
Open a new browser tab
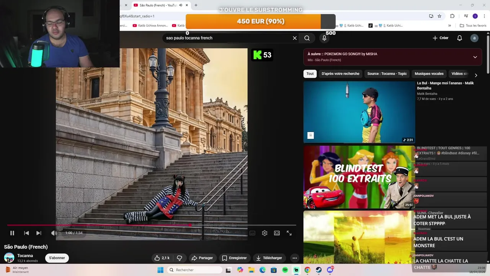196,5
